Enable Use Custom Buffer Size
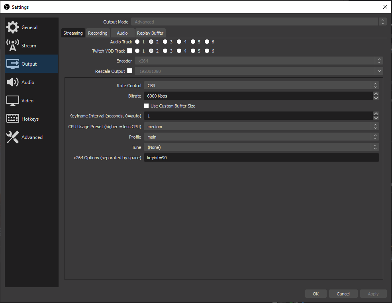Screen dimensions: 392x303 point(146,106)
